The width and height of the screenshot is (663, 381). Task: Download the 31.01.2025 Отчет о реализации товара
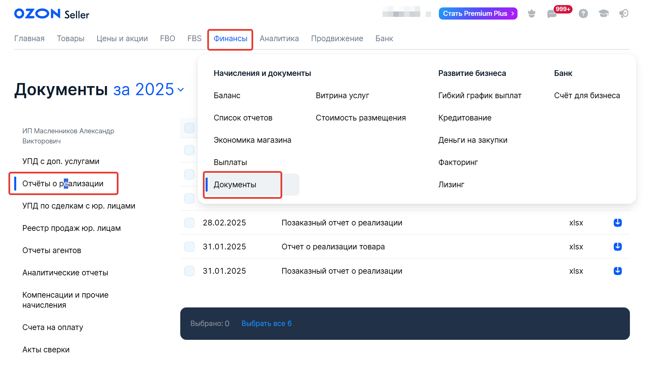(x=618, y=247)
